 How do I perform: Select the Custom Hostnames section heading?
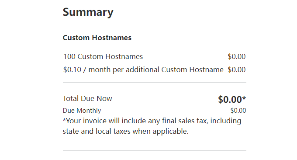(97, 38)
